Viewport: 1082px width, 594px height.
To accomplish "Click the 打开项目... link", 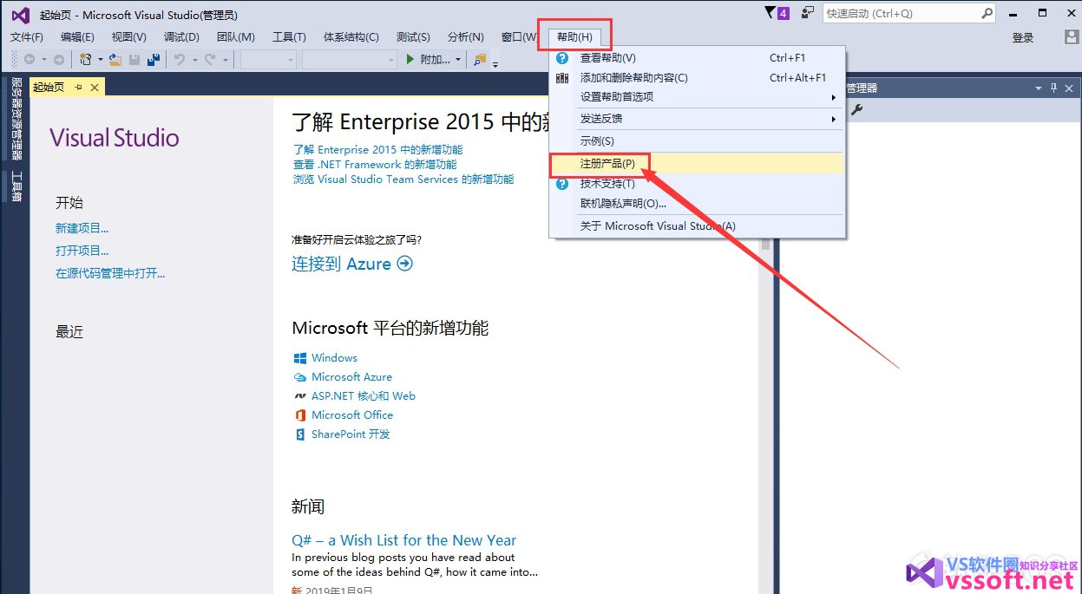I will 82,251.
